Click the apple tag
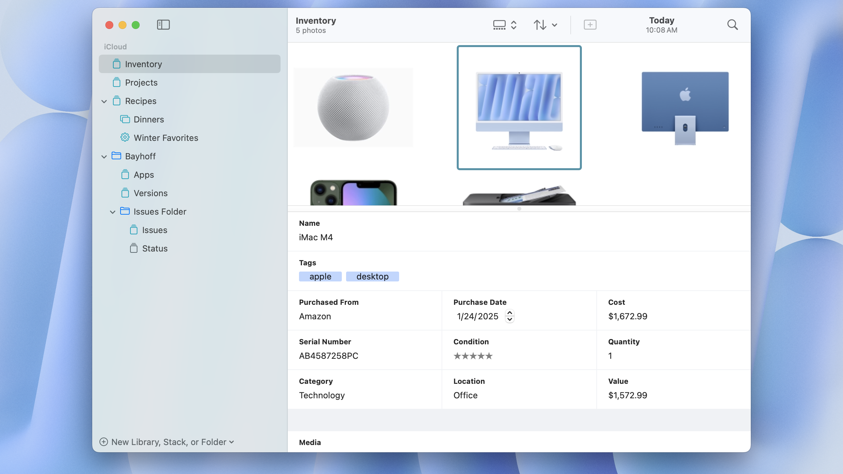The image size is (843, 474). [320, 276]
